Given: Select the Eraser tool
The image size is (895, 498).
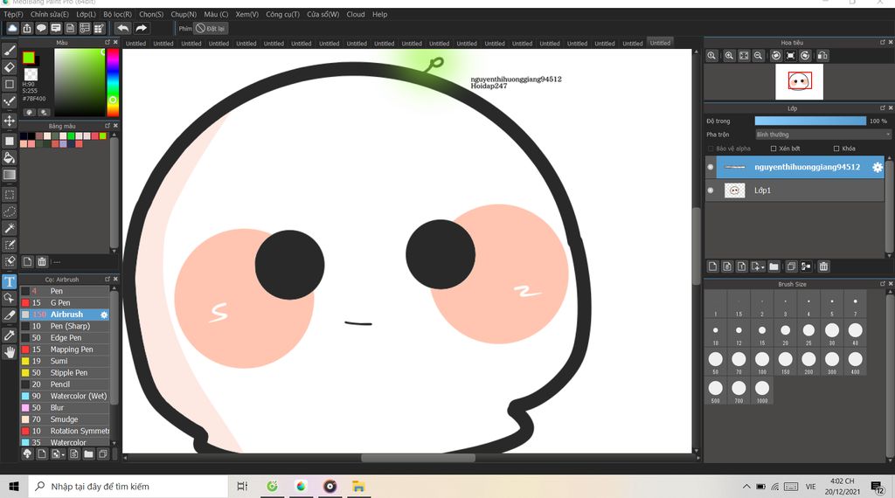Looking at the screenshot, I should coord(10,67).
